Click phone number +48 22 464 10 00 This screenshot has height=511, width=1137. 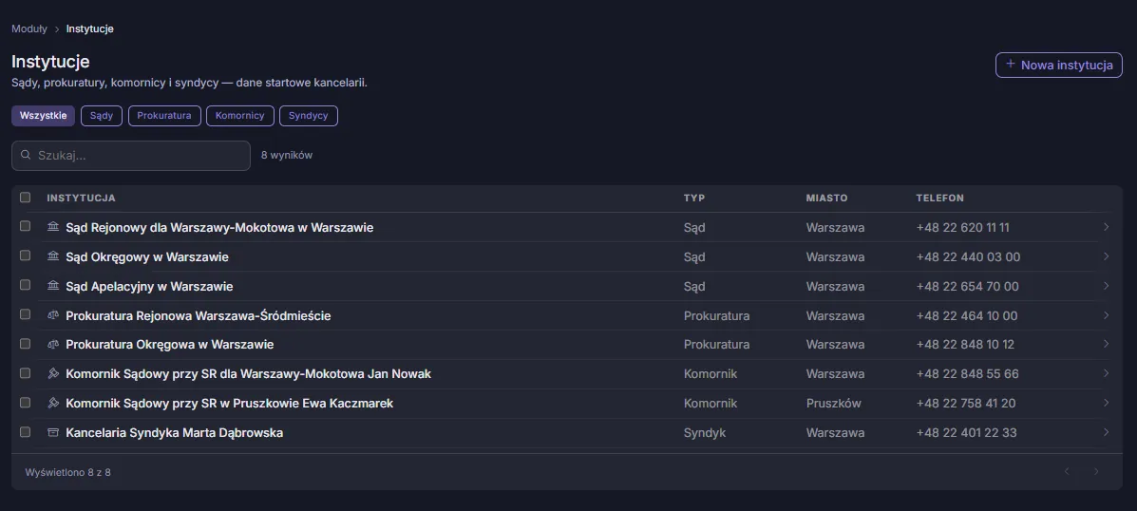(x=967, y=316)
